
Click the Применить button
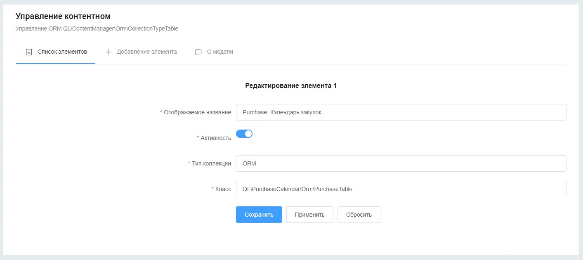click(x=309, y=215)
